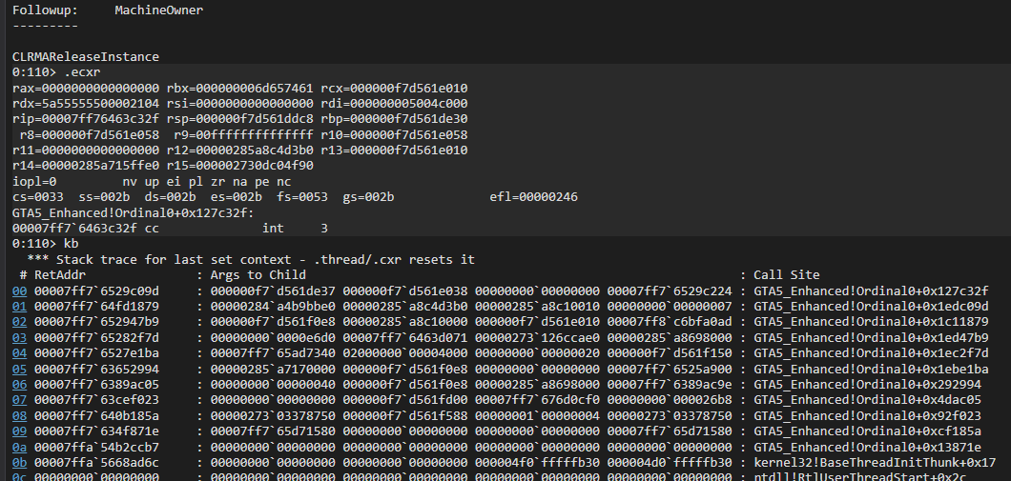Click call site GTA5_Enhanced!Ordinal0+0x1edc09d
This screenshot has width=1011, height=481.
click(871, 307)
